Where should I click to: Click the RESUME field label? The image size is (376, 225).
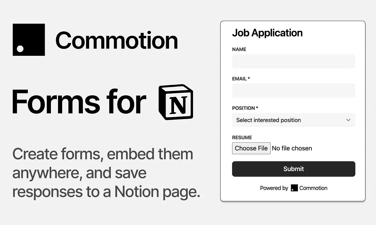(x=242, y=137)
